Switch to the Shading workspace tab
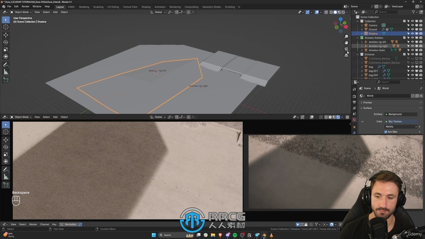This screenshot has width=425, height=239. tap(146, 7)
